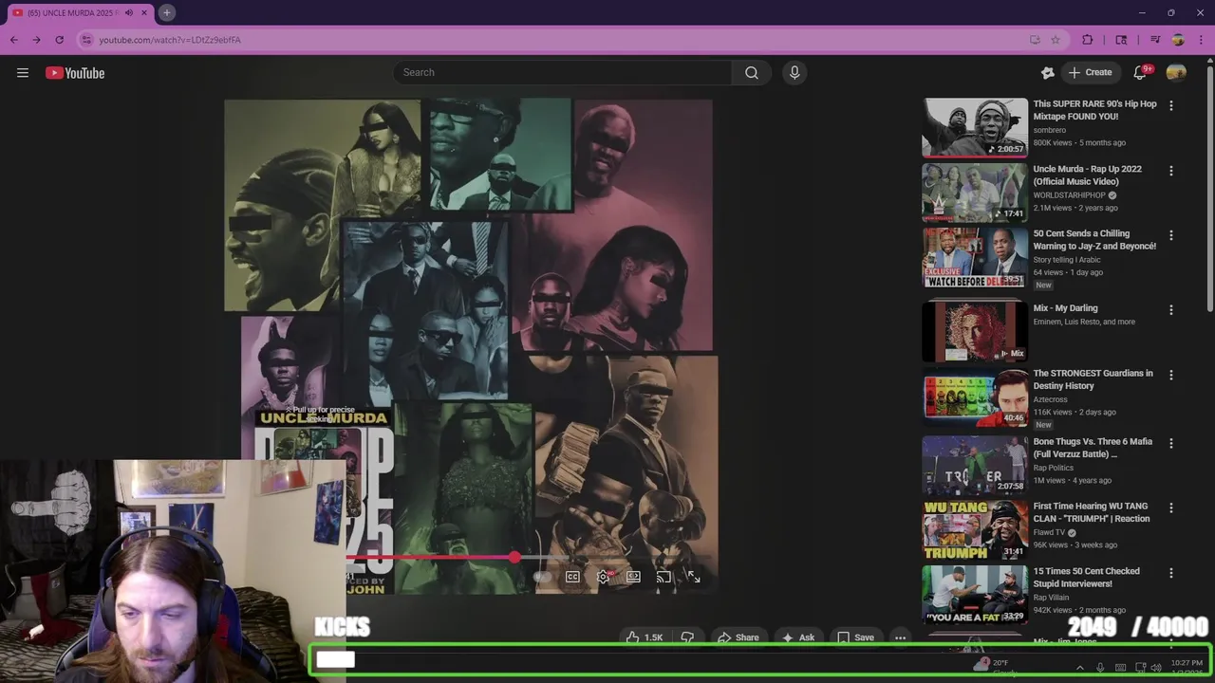The image size is (1215, 683).
Task: Open First Time Hearing WU TANG CLAN video
Action: point(1092,512)
